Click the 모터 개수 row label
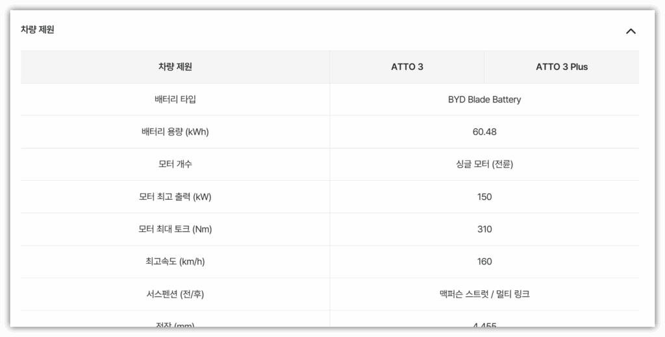This screenshot has width=665, height=337. (x=175, y=165)
